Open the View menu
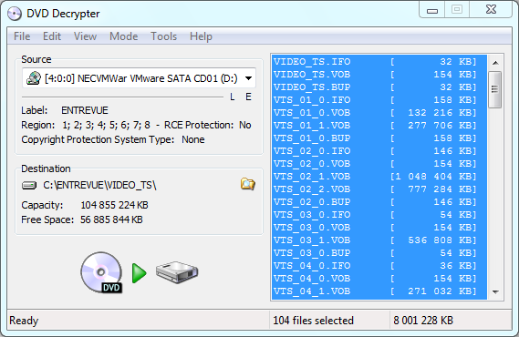The image size is (519, 337). [x=85, y=36]
